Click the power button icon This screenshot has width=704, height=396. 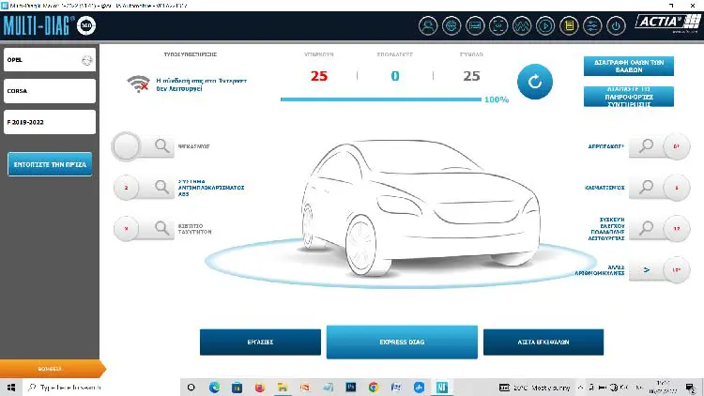coord(616,26)
